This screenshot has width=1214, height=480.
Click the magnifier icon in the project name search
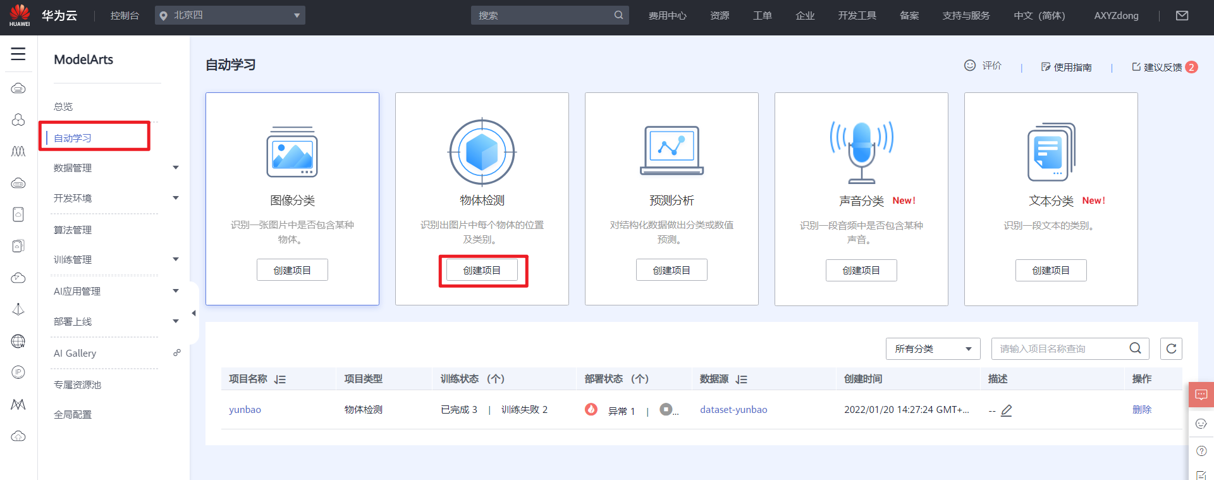click(1136, 348)
